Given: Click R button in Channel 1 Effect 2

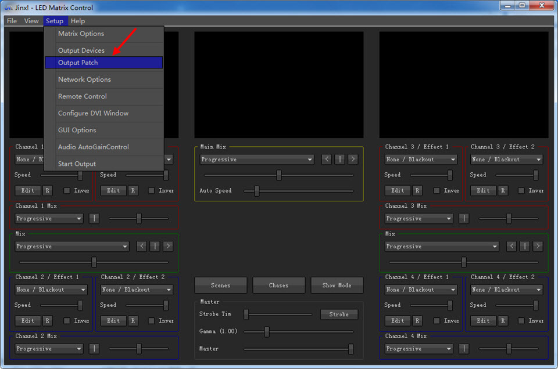Looking at the screenshot, I should pos(133,190).
